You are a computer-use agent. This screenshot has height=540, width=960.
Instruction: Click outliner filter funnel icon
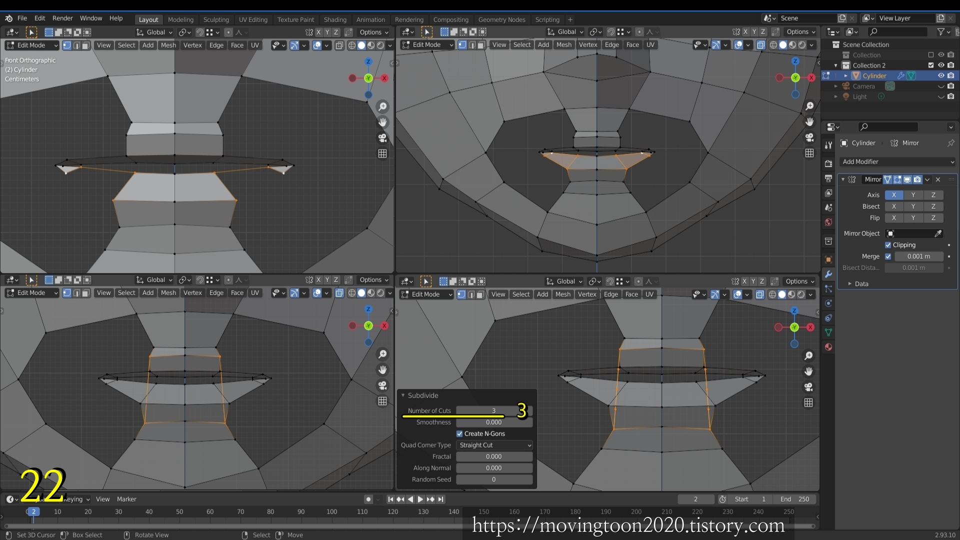[x=941, y=31]
